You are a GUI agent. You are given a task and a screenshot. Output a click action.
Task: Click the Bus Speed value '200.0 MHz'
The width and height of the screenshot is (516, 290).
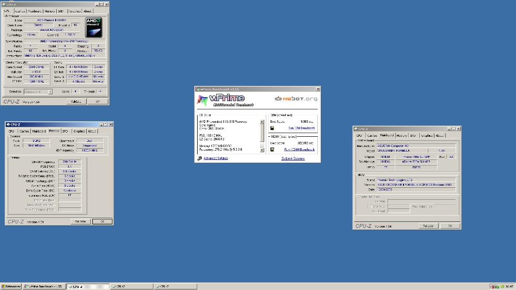pos(36,77)
